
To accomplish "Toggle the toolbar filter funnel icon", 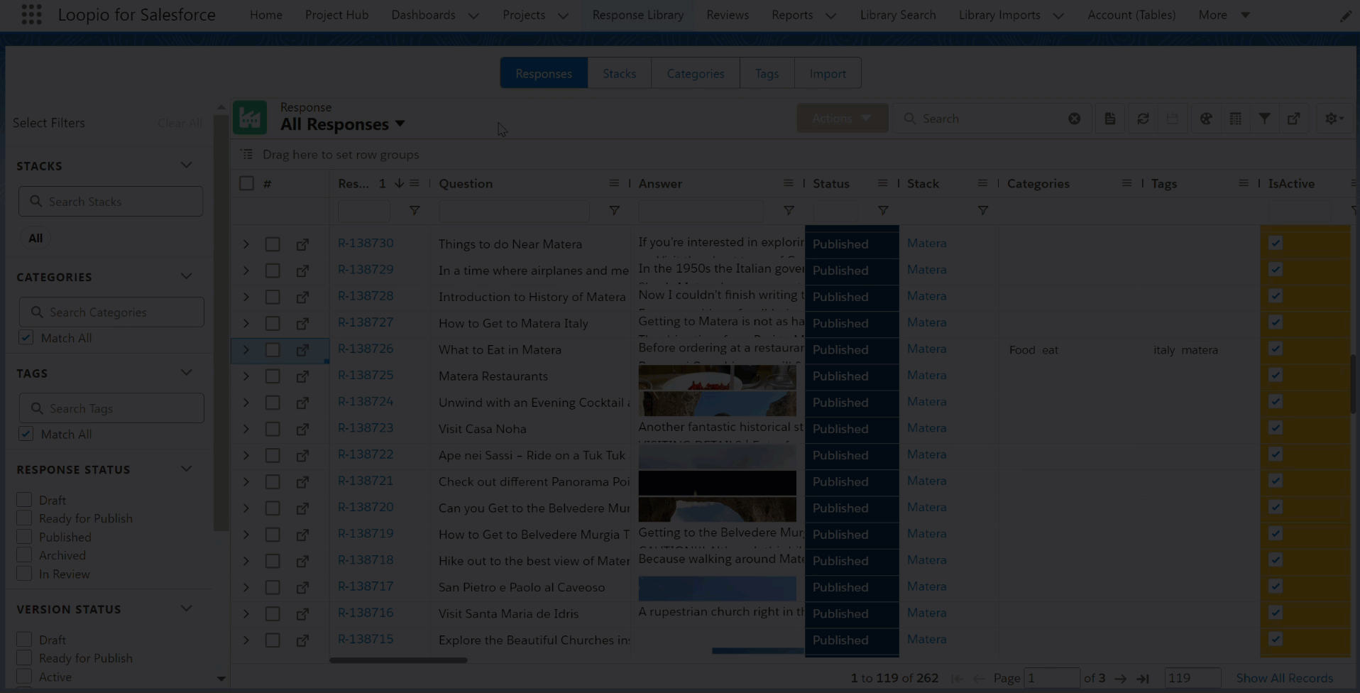I will click(x=1264, y=119).
